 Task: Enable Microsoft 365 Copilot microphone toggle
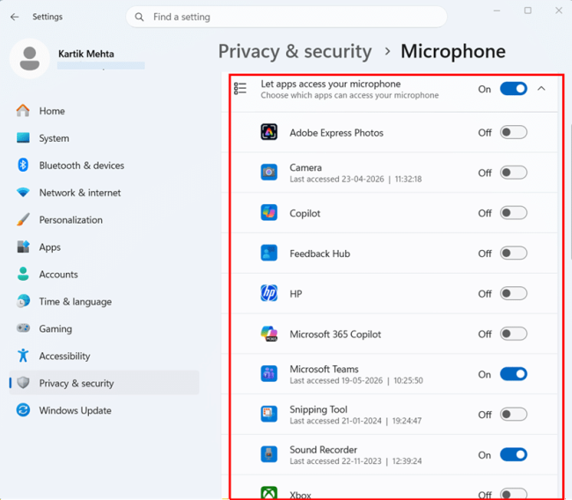[x=513, y=334]
